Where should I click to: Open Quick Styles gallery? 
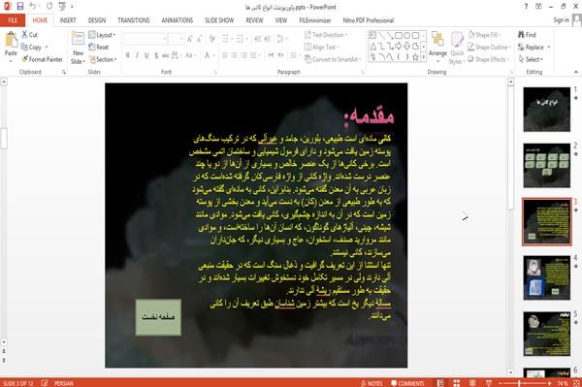click(x=457, y=48)
